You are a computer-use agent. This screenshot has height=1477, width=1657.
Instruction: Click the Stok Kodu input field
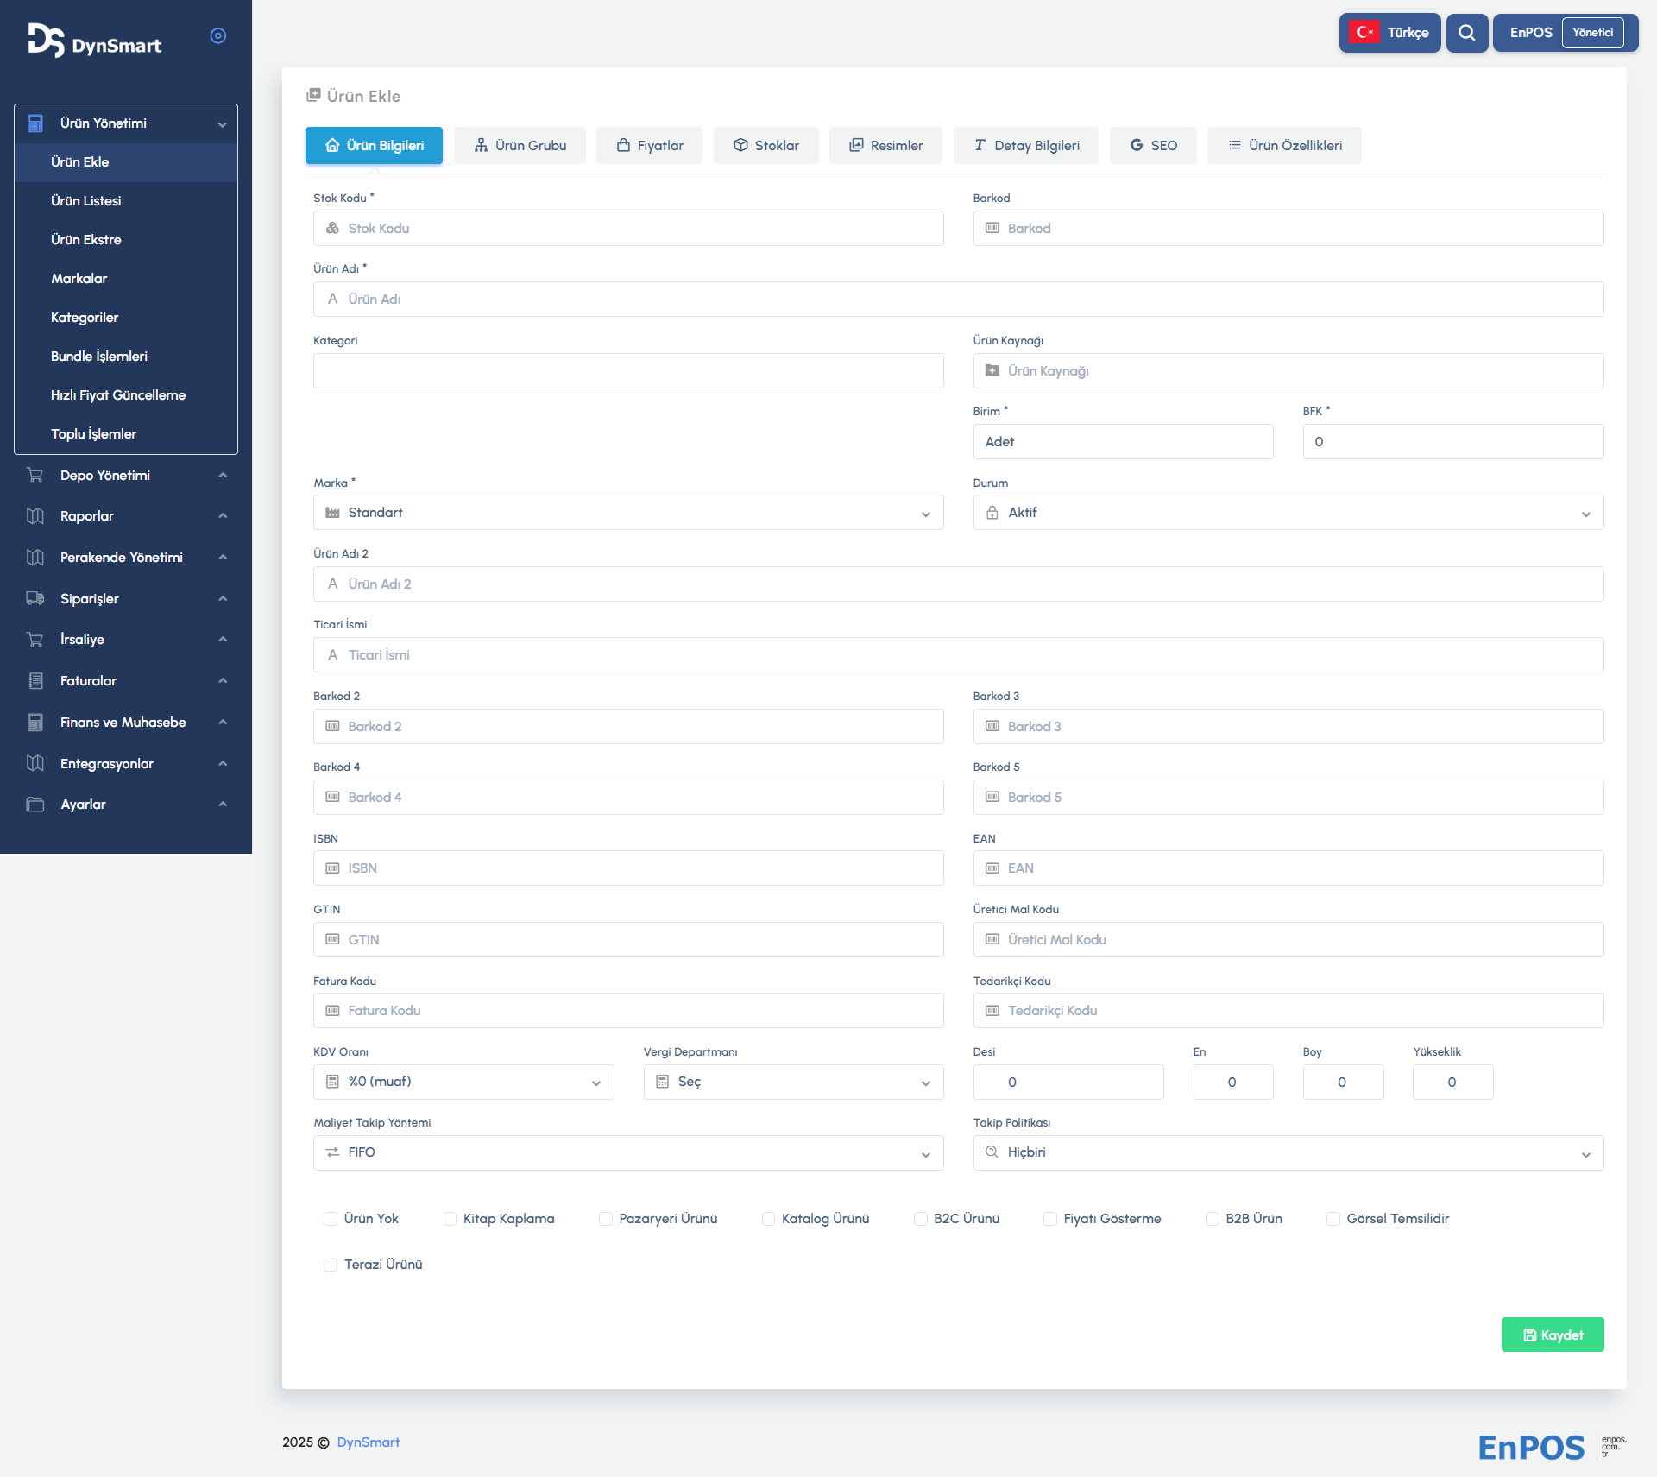coord(627,229)
